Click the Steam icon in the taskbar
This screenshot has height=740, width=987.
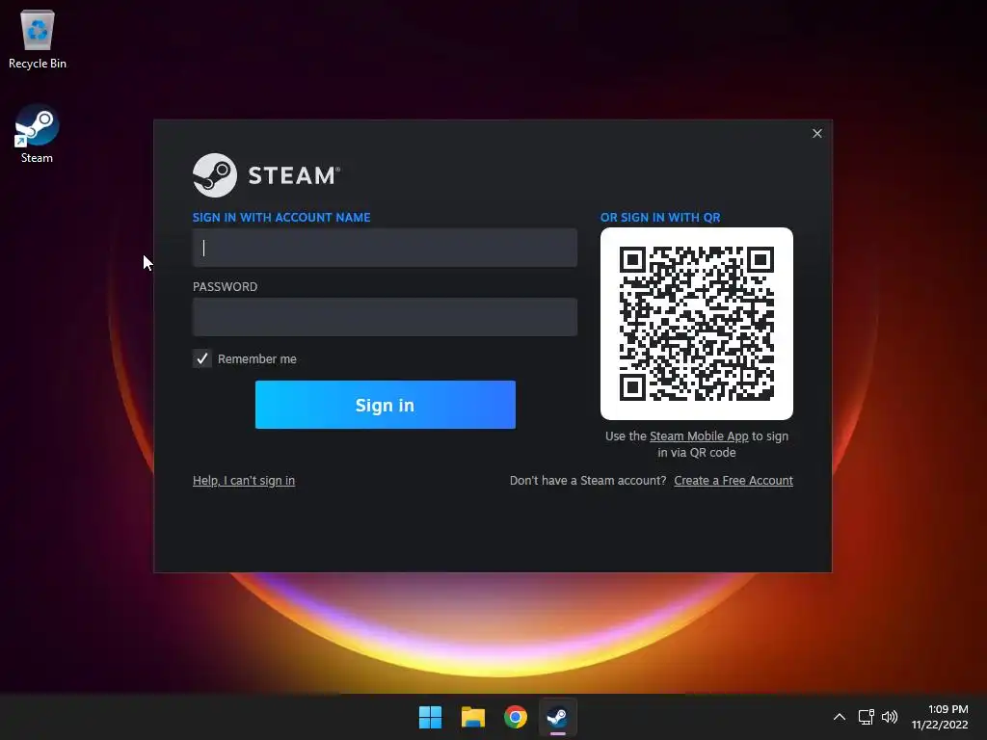pos(557,717)
